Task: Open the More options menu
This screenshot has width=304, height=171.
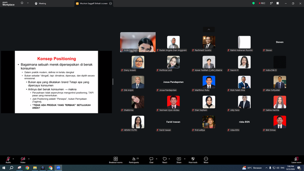Action: click(x=206, y=160)
